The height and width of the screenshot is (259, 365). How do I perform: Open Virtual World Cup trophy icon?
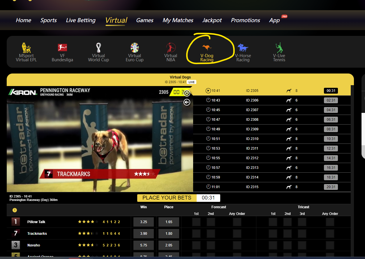coord(98,48)
